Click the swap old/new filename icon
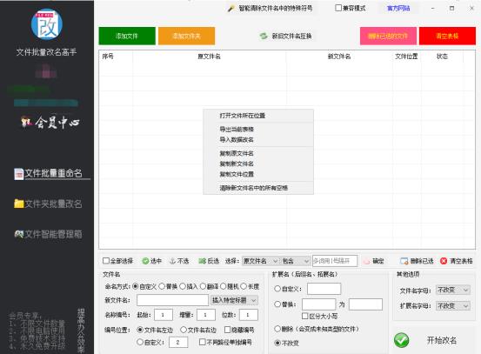Screen dimensions: 481x354 pyautogui.click(x=264, y=36)
